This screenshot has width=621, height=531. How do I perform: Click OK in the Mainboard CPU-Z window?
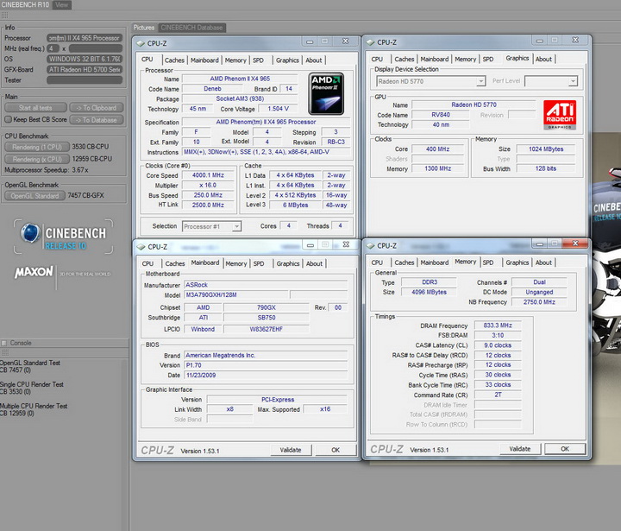tap(336, 450)
